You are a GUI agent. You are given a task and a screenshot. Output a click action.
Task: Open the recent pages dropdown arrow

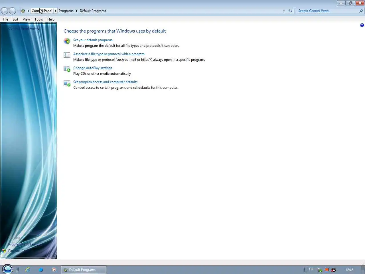(18, 11)
